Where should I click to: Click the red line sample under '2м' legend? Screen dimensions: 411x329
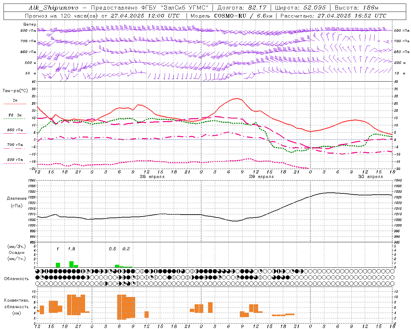click(15, 104)
